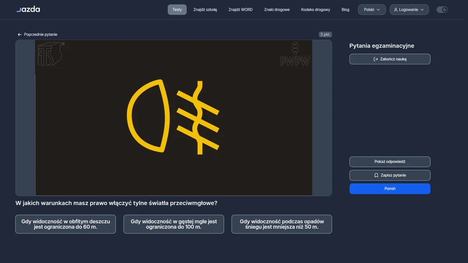Click the Pokaż odpowiedź button
This screenshot has width=468, height=263.
(x=390, y=162)
